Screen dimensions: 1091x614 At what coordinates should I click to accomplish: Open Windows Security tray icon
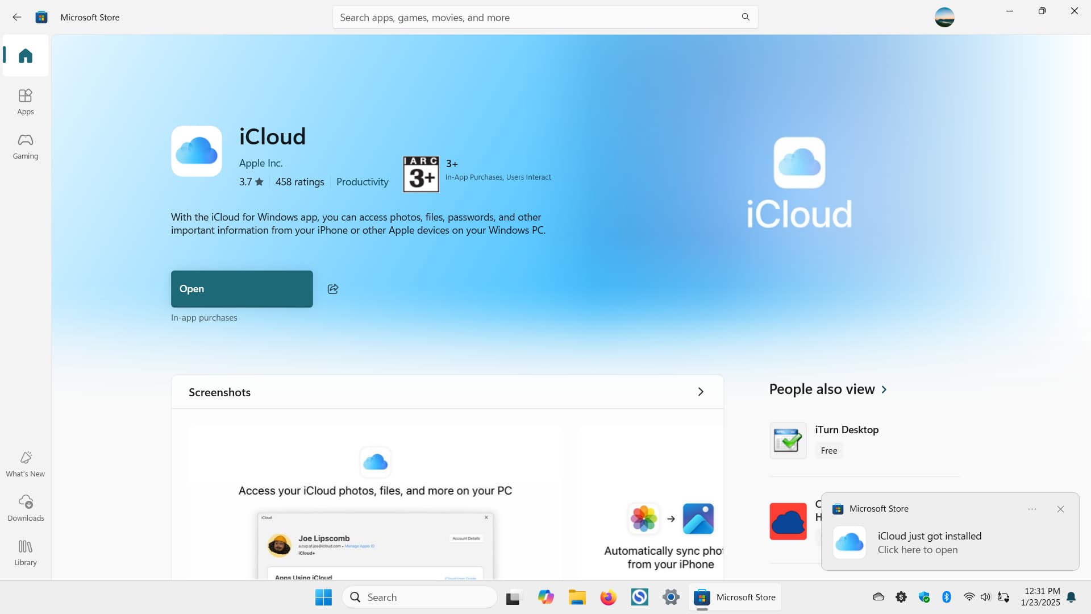click(x=924, y=597)
